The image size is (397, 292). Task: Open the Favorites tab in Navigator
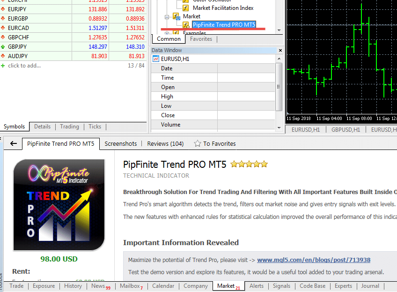pos(201,39)
